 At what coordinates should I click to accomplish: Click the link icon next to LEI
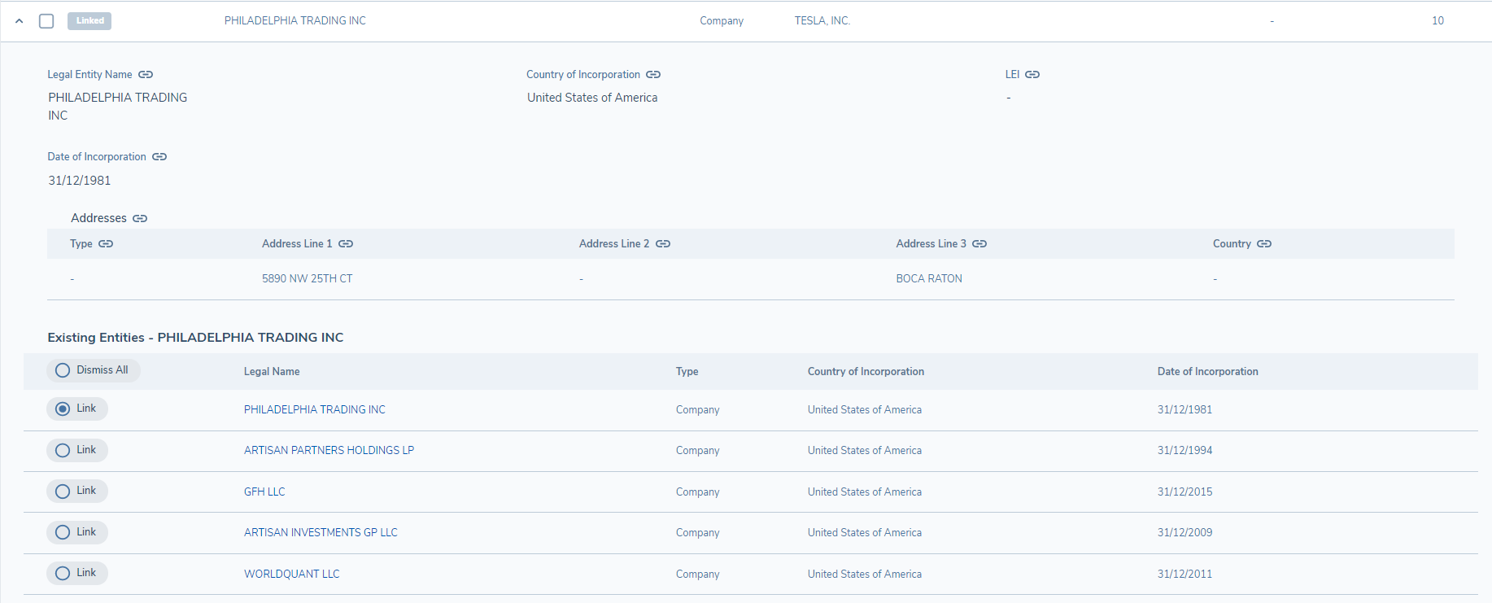coord(1032,75)
